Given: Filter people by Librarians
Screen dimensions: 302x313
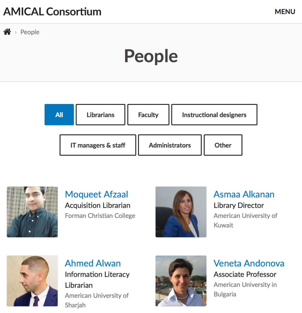Looking at the screenshot, I should pyautogui.click(x=101, y=115).
